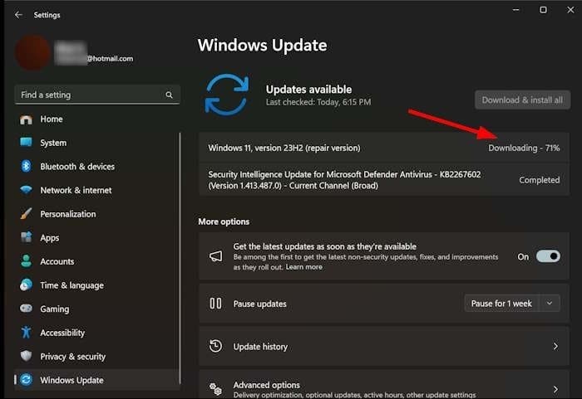
Task: Click the megaphone icon for latest updates
Action: [215, 256]
